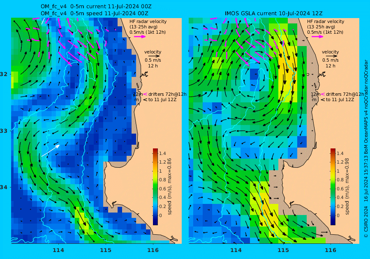Click longitude label 114 under right map
The width and height of the screenshot is (370, 259).
click(x=236, y=250)
